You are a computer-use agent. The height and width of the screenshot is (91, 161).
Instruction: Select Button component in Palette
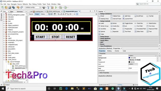pyautogui.click(x=113, y=23)
